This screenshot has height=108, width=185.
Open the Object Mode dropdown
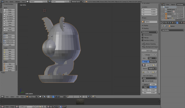32,97
